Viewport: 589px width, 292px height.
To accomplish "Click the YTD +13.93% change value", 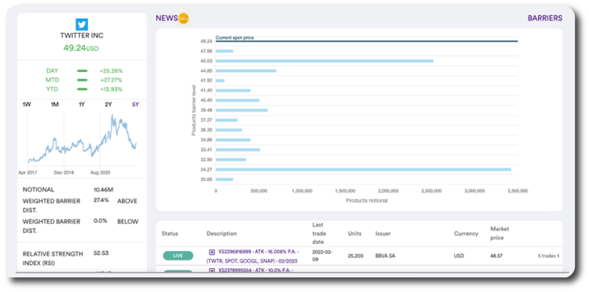I will click(x=111, y=89).
